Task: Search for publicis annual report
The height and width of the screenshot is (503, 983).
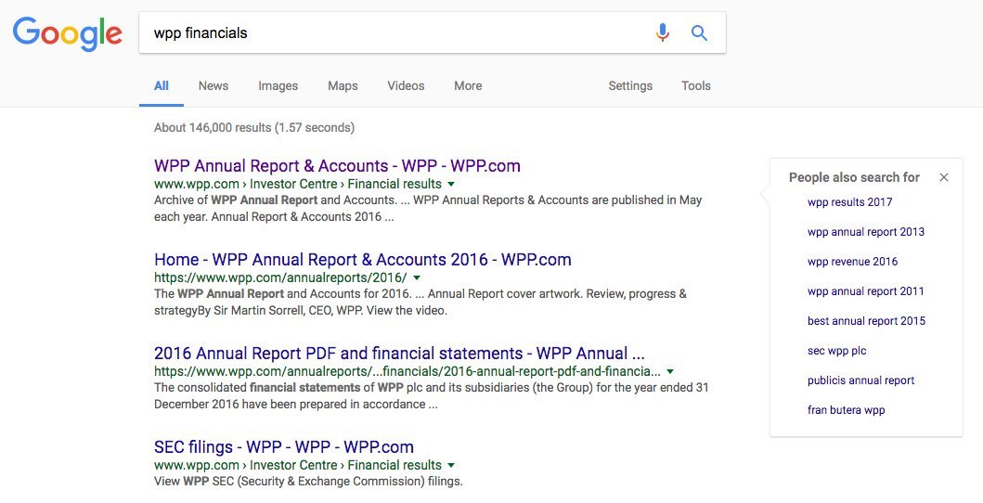Action: (x=860, y=380)
